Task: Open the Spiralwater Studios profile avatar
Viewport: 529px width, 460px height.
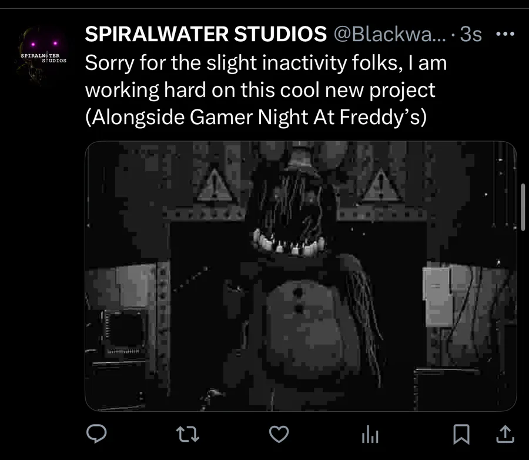Action: tap(43, 56)
